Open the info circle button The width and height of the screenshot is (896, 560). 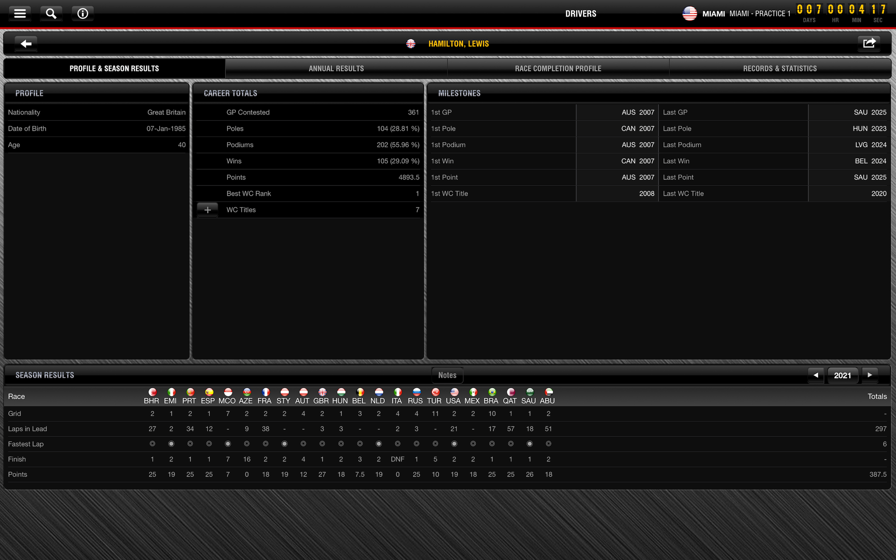[82, 14]
